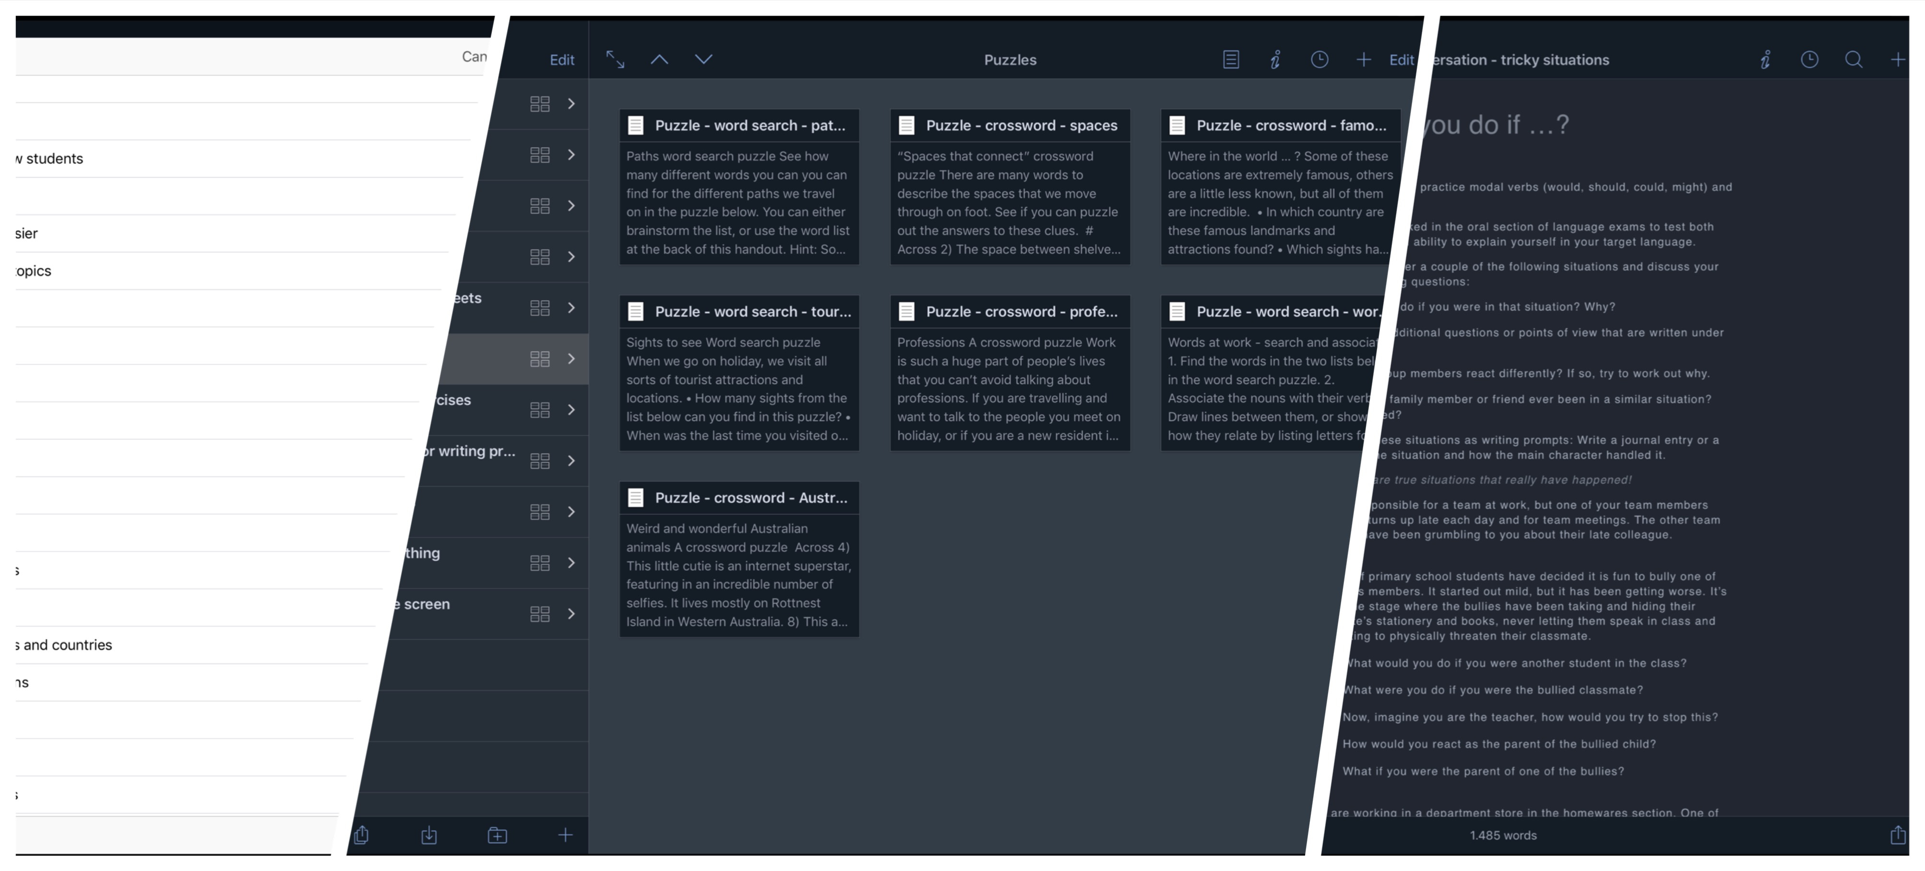Tap share icon beside the word count
The height and width of the screenshot is (871, 1925).
click(x=1898, y=835)
